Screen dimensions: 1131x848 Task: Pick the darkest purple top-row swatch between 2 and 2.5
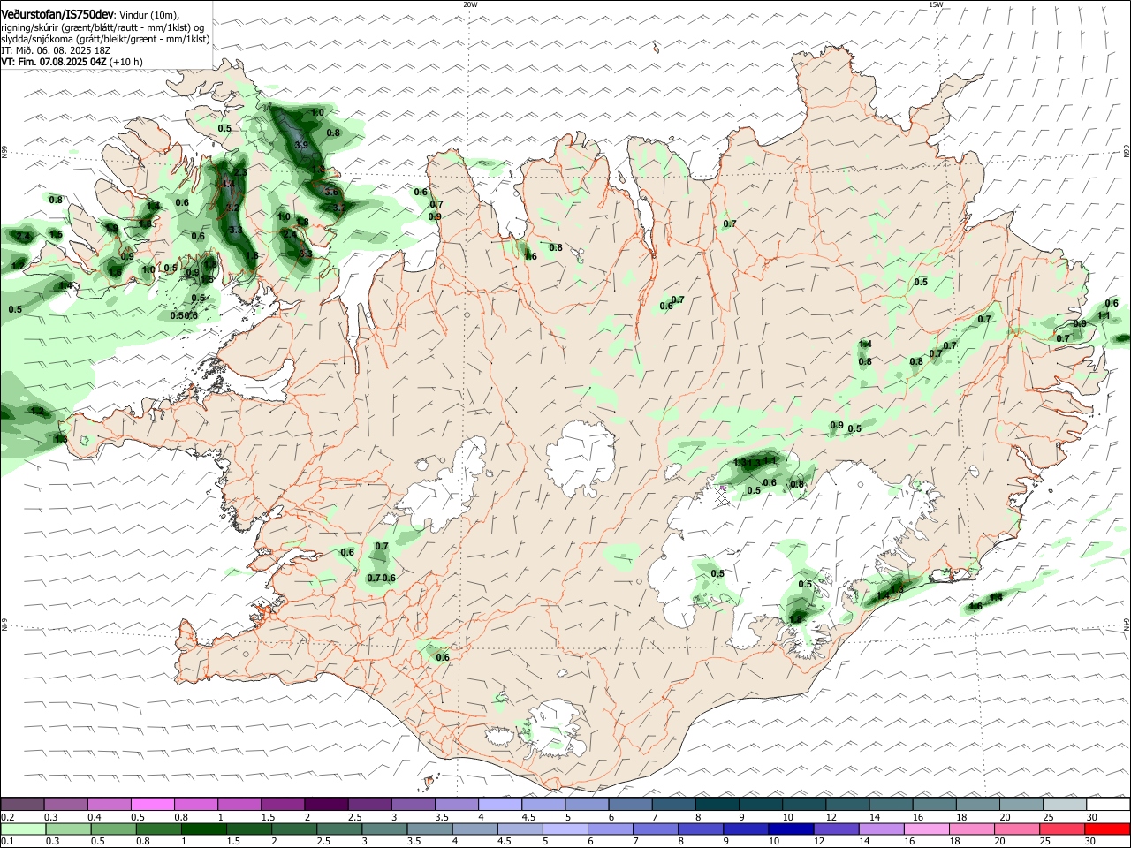326,804
